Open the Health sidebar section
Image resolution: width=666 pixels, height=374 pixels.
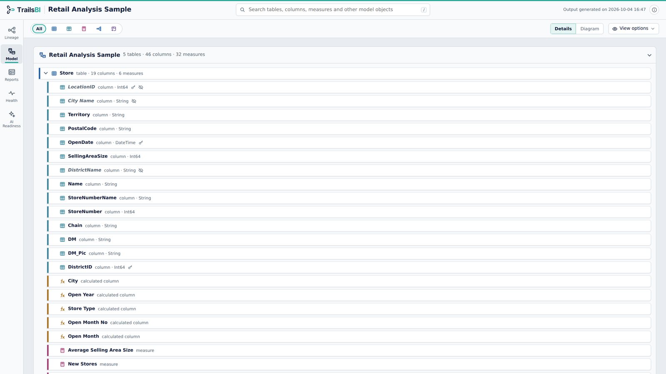point(12,96)
